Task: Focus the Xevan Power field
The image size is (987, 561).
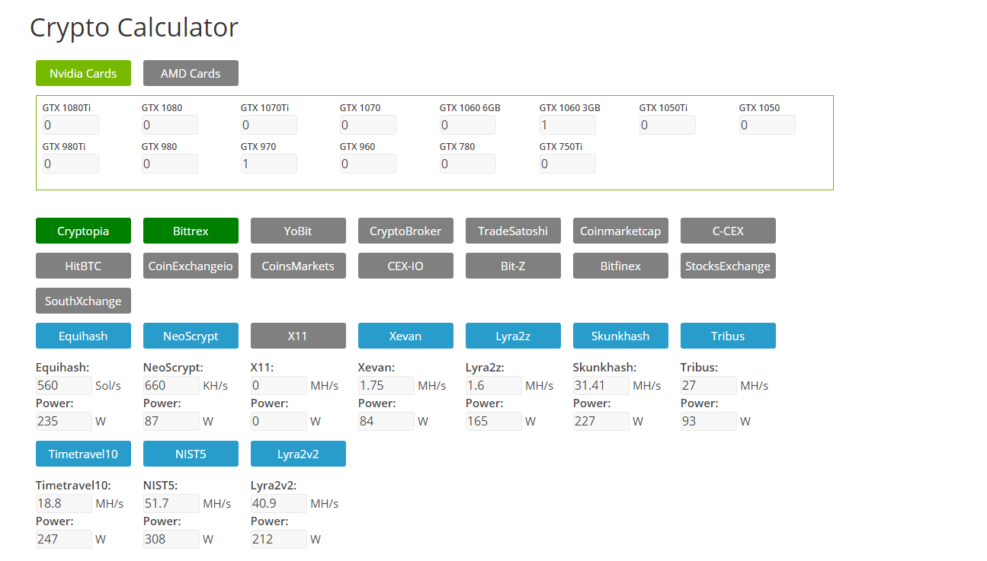Action: [386, 421]
